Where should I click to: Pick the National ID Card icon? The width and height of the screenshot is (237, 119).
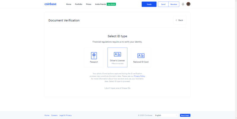click(141, 56)
